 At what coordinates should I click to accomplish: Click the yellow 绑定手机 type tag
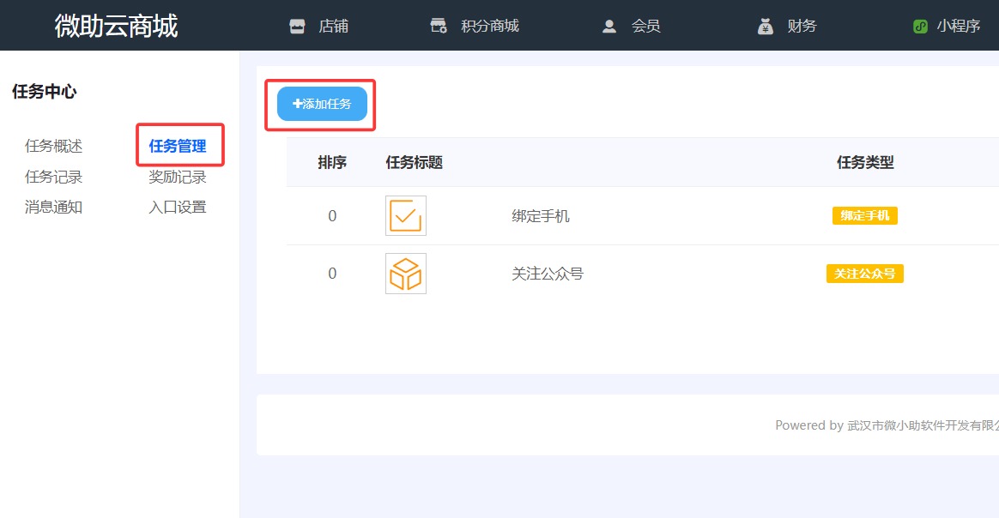(864, 216)
